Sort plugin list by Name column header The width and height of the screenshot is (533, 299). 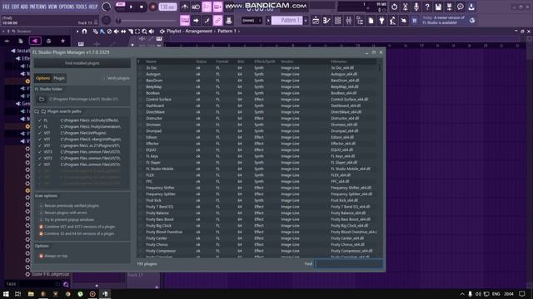[152, 61]
